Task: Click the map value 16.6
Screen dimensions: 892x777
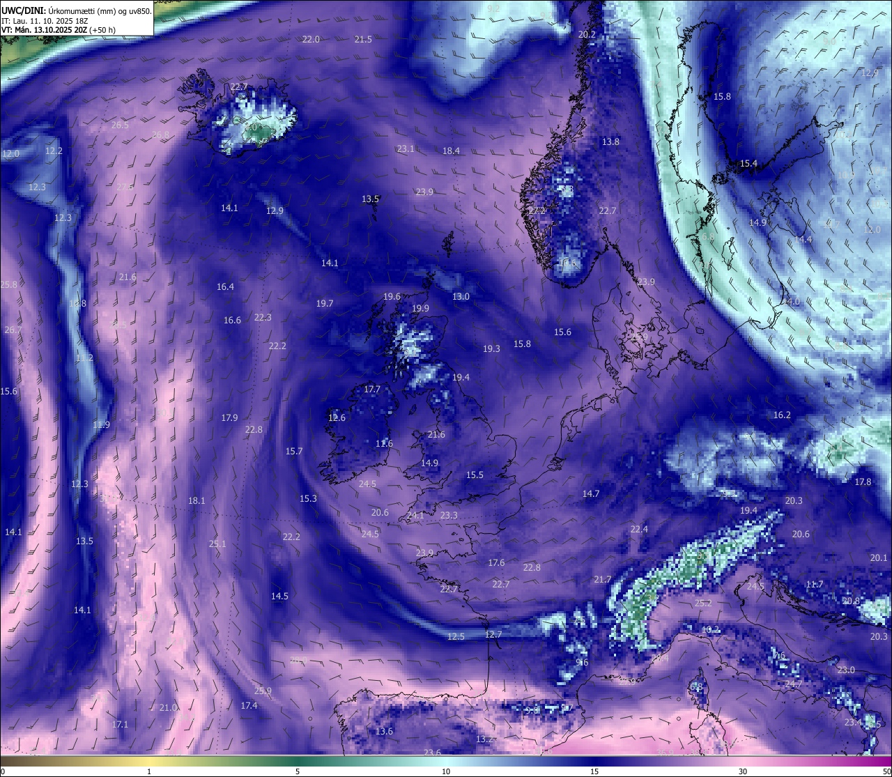Action: [232, 321]
